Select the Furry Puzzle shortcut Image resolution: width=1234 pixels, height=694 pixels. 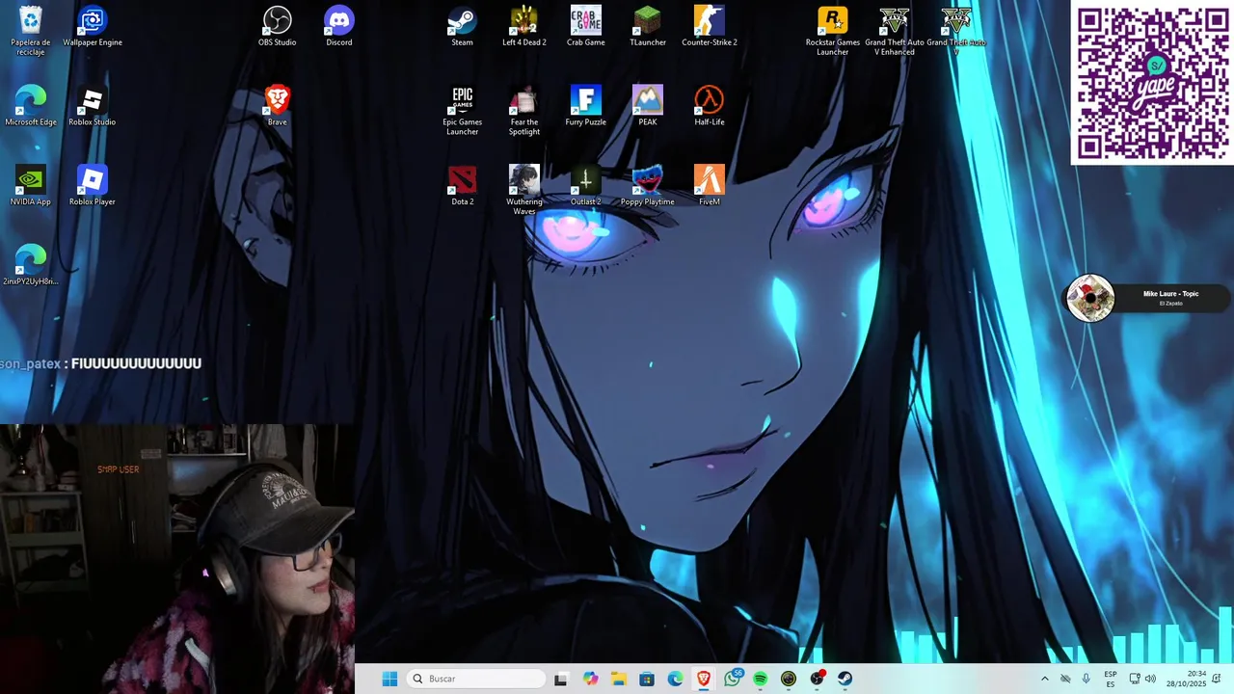coord(586,106)
